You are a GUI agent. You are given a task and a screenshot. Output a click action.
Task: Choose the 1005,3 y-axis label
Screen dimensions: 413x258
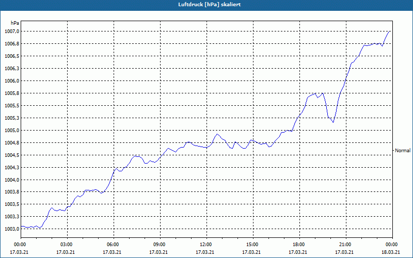point(12,118)
